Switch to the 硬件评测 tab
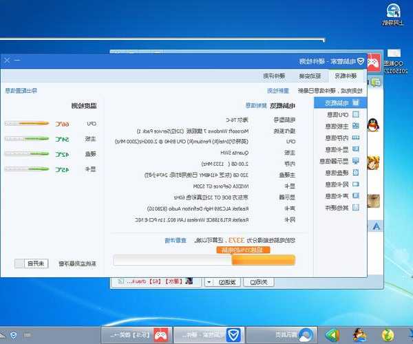The image size is (413, 344). pyautogui.click(x=273, y=76)
